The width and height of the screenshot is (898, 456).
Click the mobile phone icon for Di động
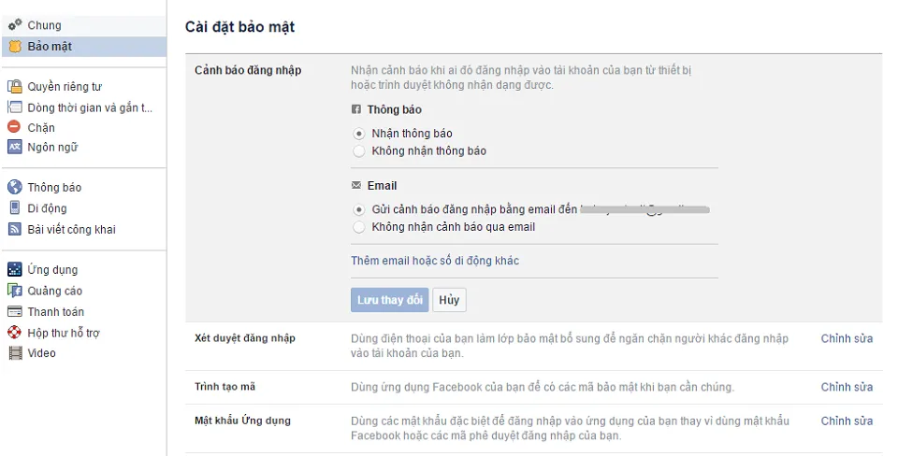coord(15,207)
